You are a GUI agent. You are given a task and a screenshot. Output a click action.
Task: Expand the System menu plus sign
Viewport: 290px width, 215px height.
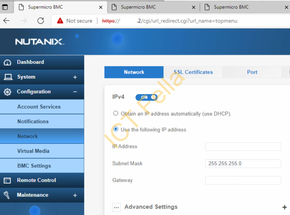tap(75, 77)
